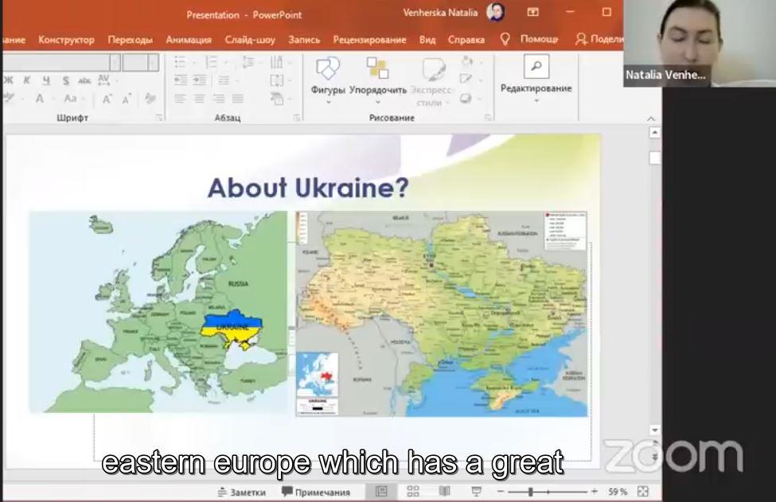
Task: Select the Europe map image on slide
Action: [158, 312]
